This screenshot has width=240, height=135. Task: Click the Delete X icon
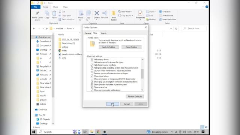pos(97,13)
